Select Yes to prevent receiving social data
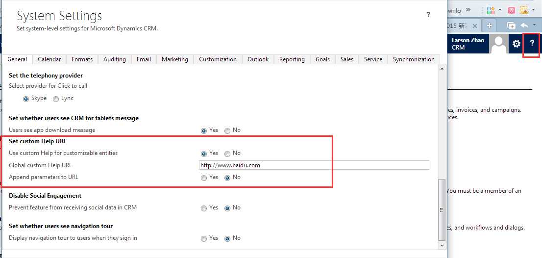The height and width of the screenshot is (258, 542). 204,208
